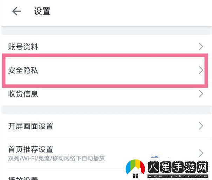Expand 收货信息 using its chevron
The height and width of the screenshot is (180, 212).
tap(201, 94)
